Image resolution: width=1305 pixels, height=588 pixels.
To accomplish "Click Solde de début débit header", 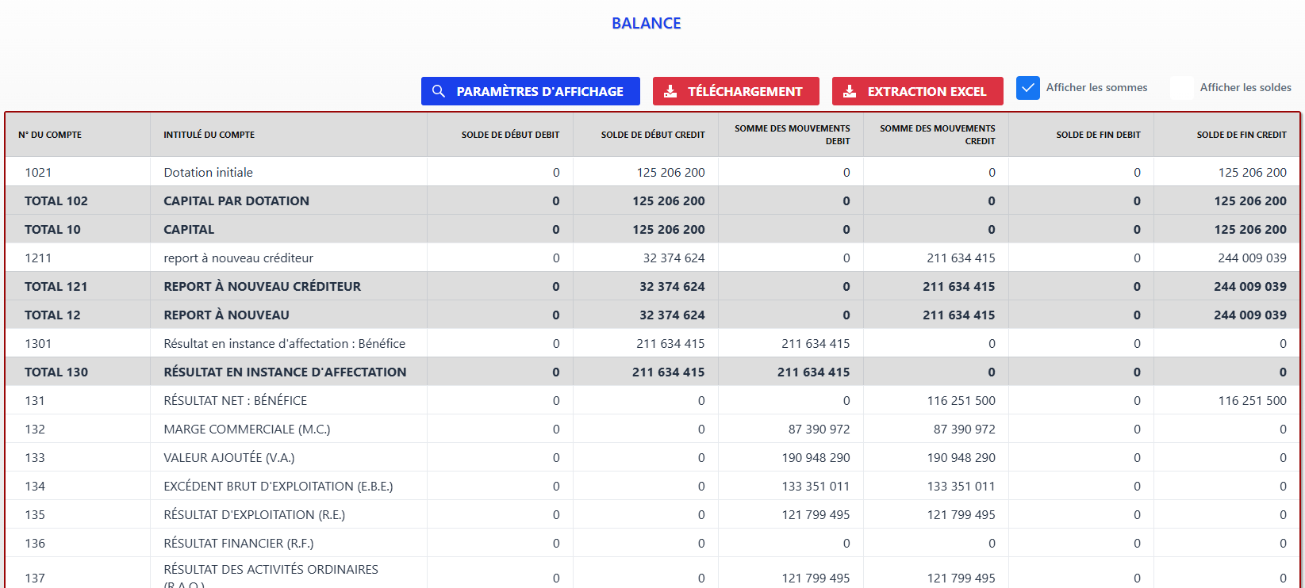I will pyautogui.click(x=510, y=135).
